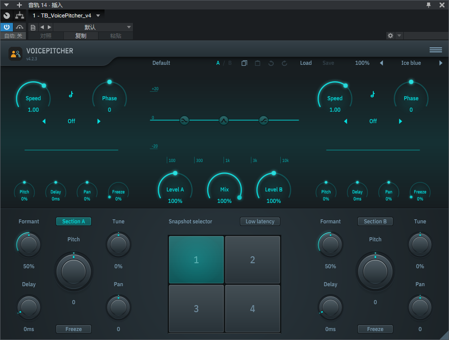449x340 pixels.
Task: Click the Formant knob in Section B
Action: click(x=330, y=245)
